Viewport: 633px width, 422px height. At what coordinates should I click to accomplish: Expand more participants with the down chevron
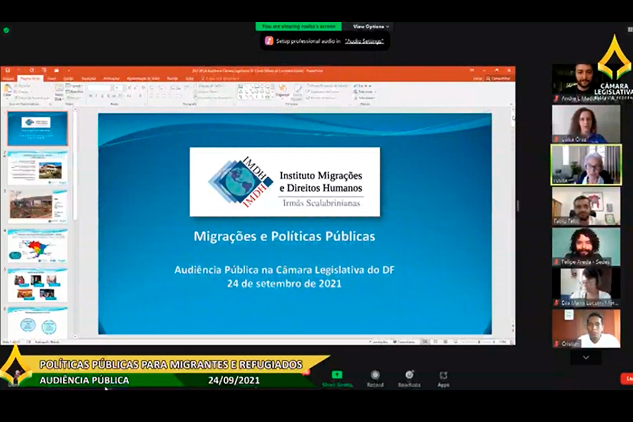586,358
